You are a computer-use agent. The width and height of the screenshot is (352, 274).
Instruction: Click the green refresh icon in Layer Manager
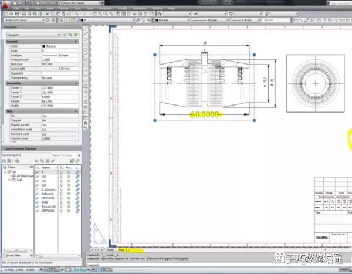point(72,161)
